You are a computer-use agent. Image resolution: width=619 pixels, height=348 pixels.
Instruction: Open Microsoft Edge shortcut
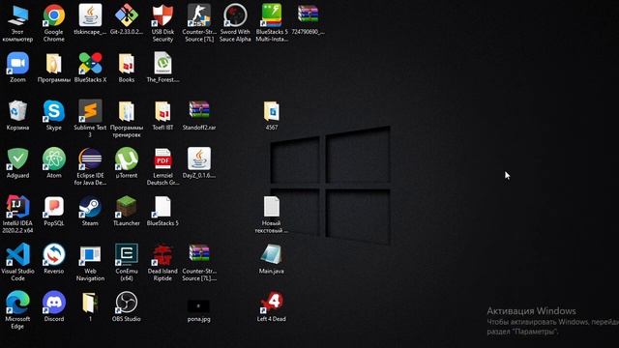(x=17, y=303)
